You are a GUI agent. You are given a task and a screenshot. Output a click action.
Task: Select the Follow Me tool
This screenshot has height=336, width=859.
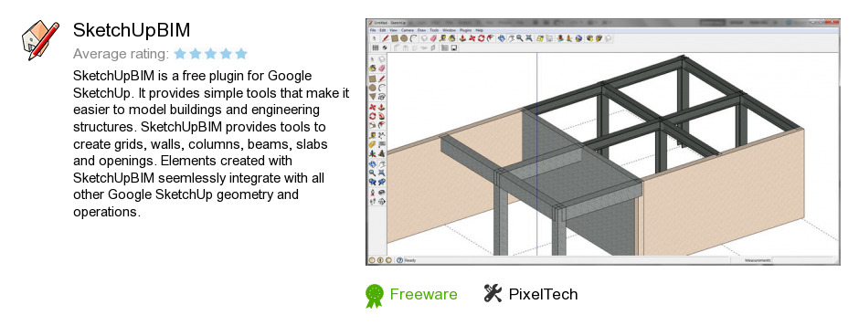(382, 115)
